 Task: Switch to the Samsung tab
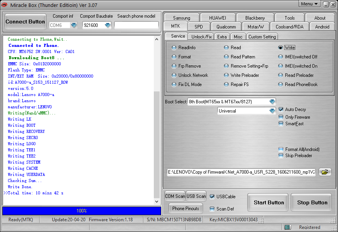[182, 18]
